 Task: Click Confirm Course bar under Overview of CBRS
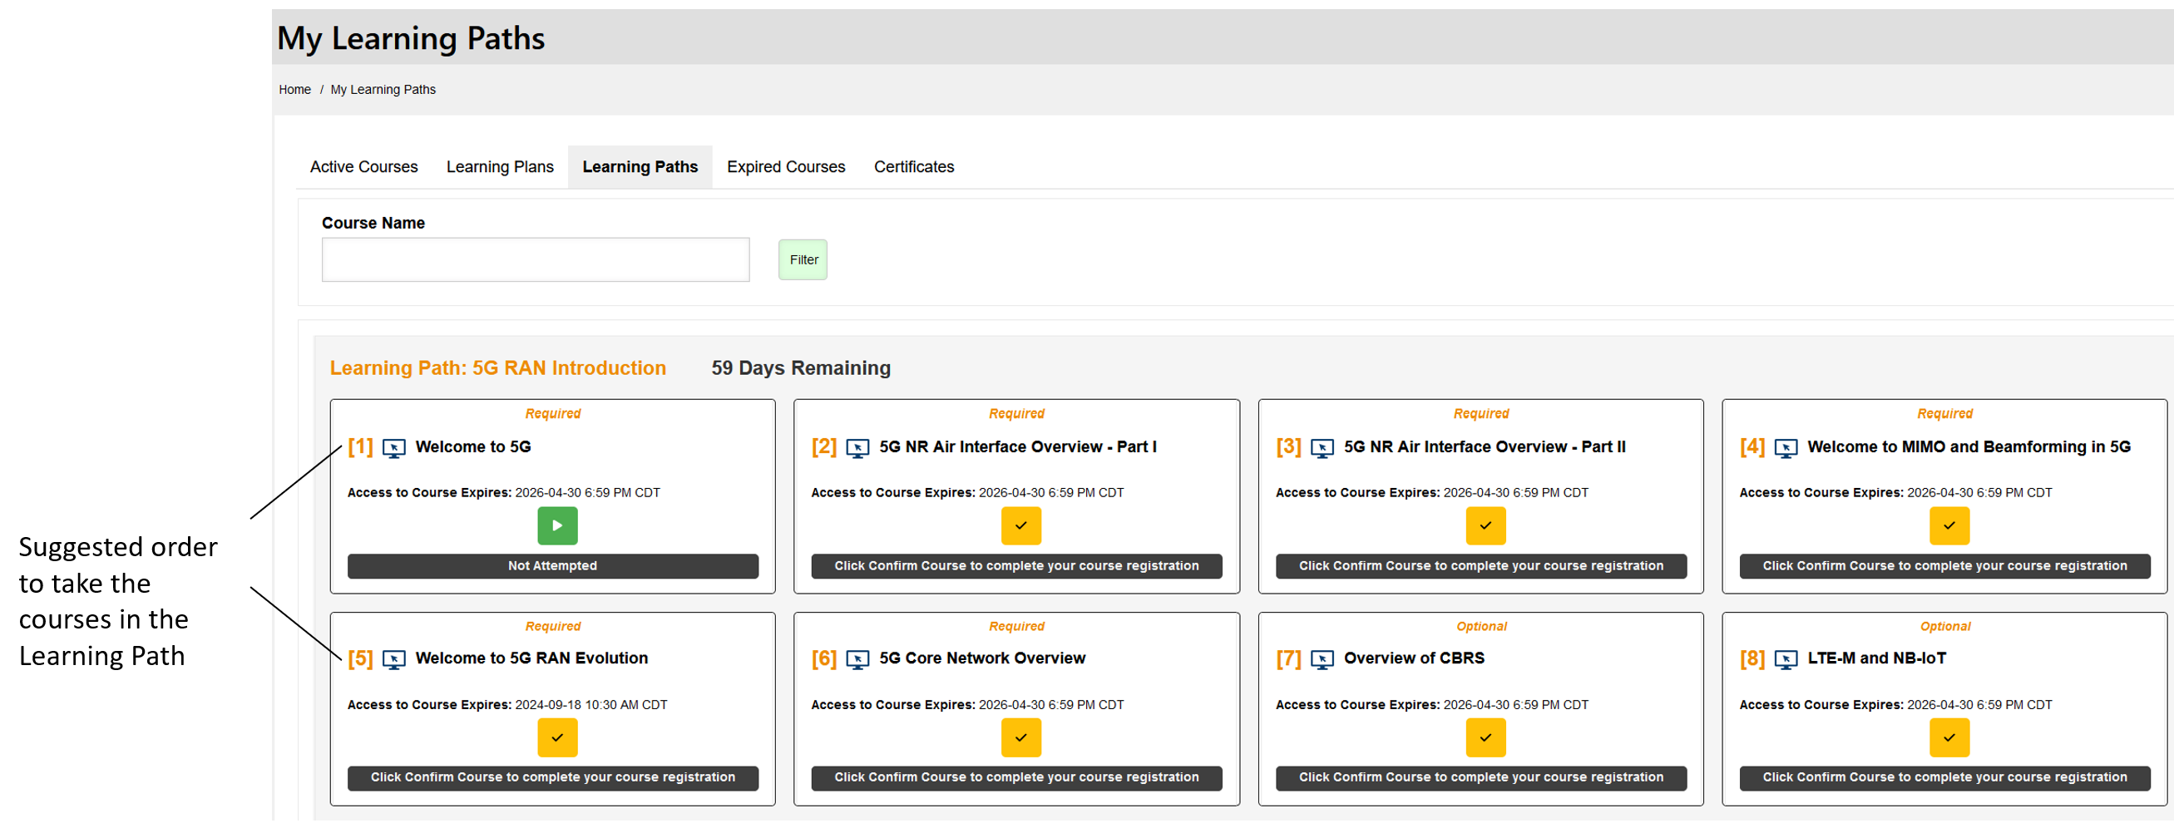1480,778
